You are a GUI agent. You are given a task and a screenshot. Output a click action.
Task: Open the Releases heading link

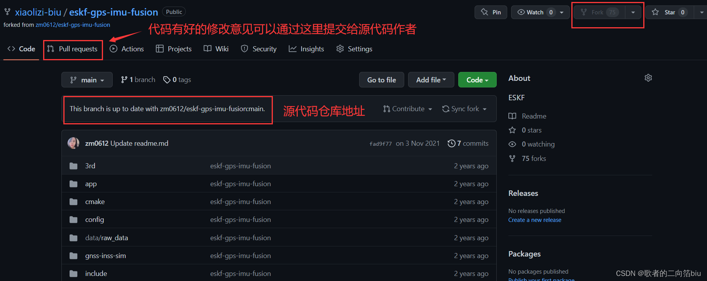pyautogui.click(x=523, y=193)
